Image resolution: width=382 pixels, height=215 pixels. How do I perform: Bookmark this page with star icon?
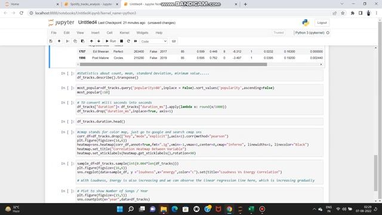pyautogui.click(x=343, y=13)
